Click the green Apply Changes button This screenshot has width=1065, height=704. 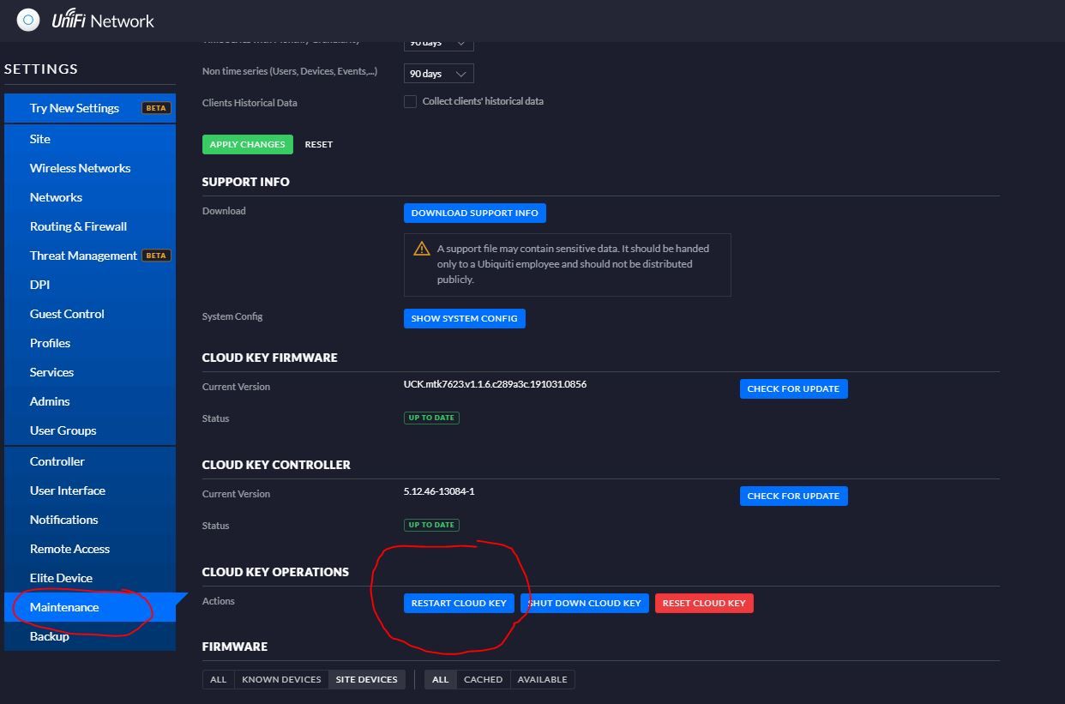(x=247, y=144)
